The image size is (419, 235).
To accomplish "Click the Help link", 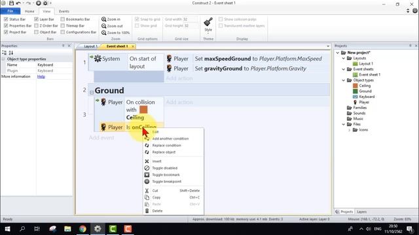I will [x=41, y=76].
